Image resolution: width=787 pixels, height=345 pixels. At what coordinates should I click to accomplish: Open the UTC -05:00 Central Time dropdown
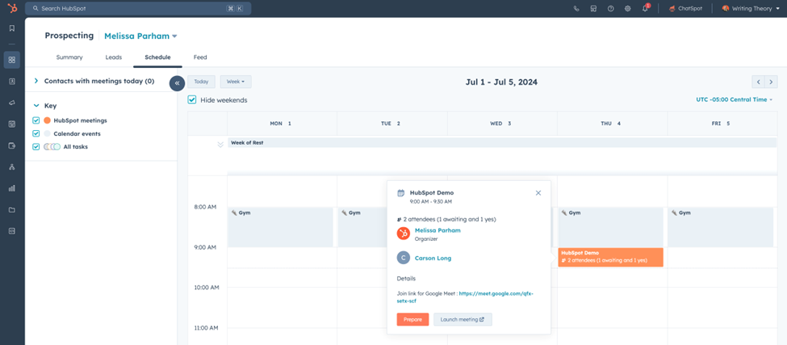coord(734,99)
